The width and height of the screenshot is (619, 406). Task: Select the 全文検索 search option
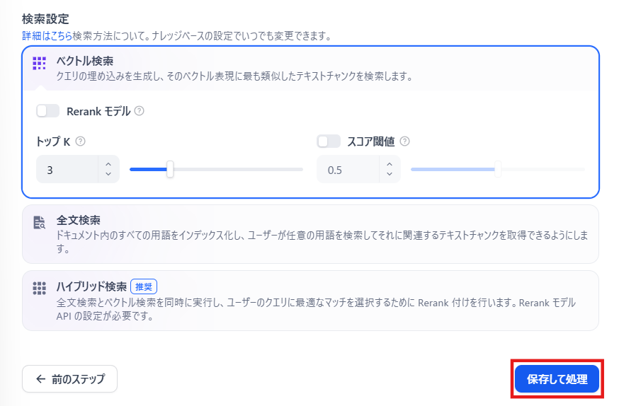pos(310,234)
